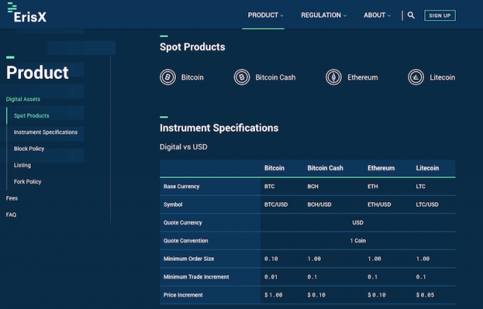The width and height of the screenshot is (483, 309).
Task: Click the 0.10 minimum order size cell
Action: pos(271,259)
